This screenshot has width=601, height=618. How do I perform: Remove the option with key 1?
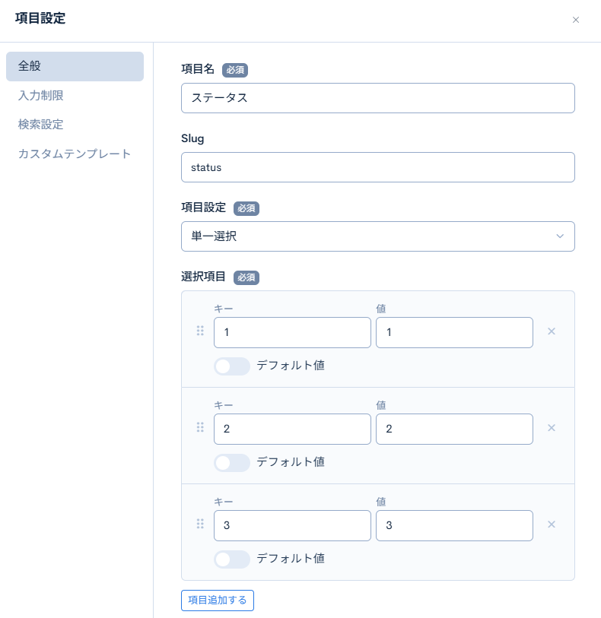coord(552,331)
